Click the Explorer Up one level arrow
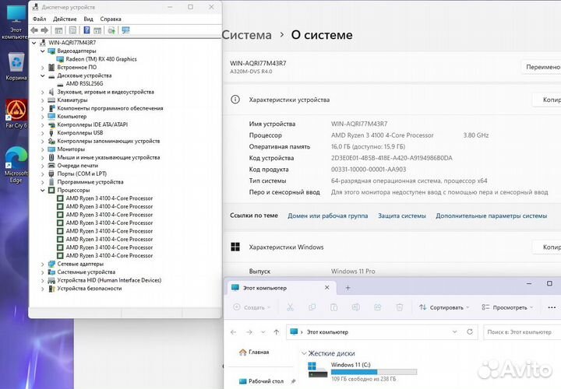Image resolution: width=561 pixels, height=389 pixels. [276, 332]
